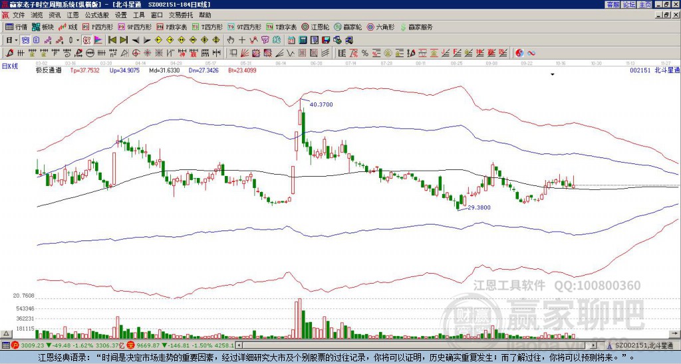This screenshot has width=681, height=364.
Task: Click the status bar keyboard icon
Action: click(5, 345)
